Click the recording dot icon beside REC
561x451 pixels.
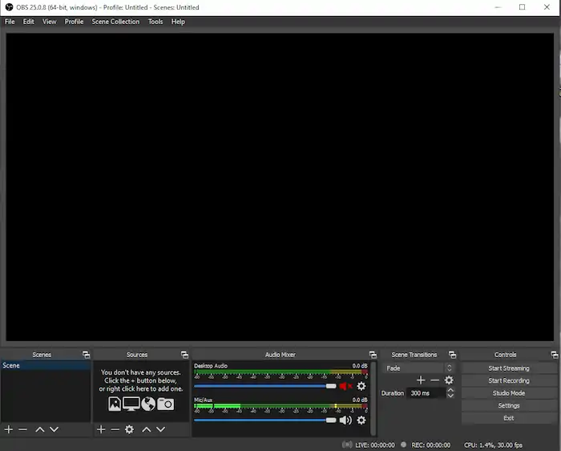404,445
